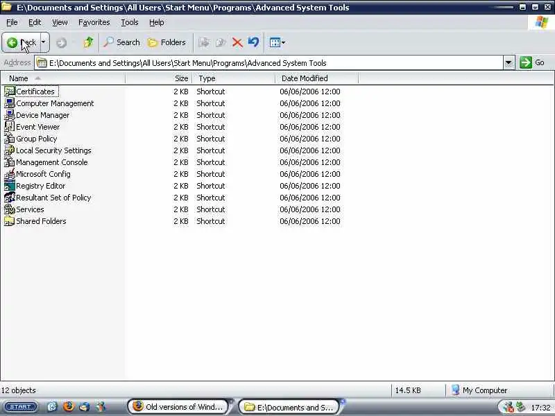Click the blue Undo icon
555x416 pixels.
coord(253,42)
